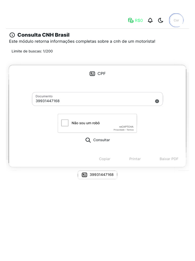Open the "Cor" profile avatar
Screen dimensions: 195x261
[x=176, y=20]
